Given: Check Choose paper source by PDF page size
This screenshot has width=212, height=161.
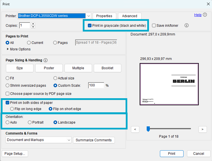Looking at the screenshot, I should click(x=8, y=94).
